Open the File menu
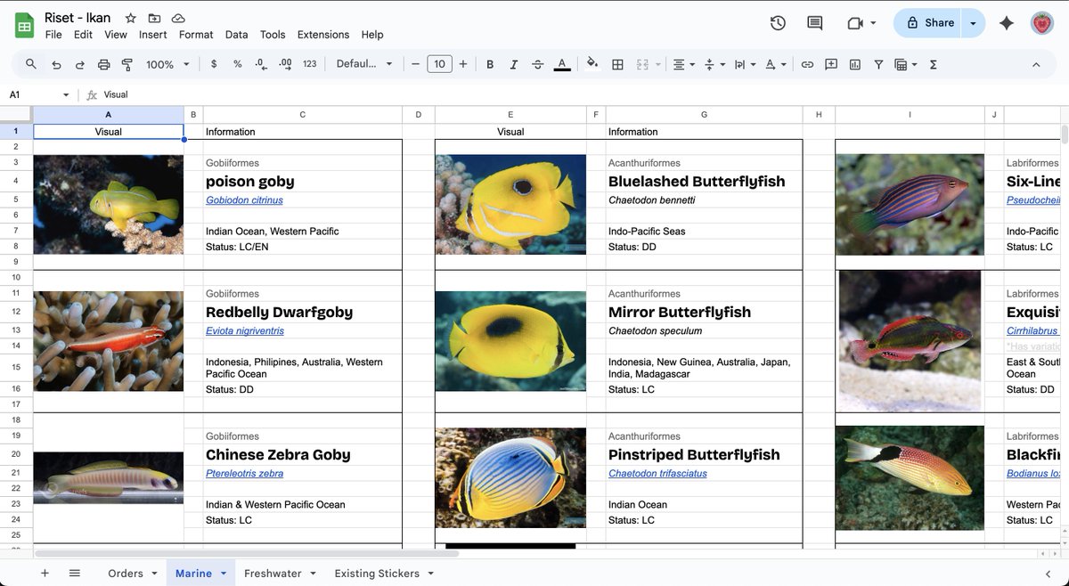Screen dimensions: 1069x586 pos(53,35)
